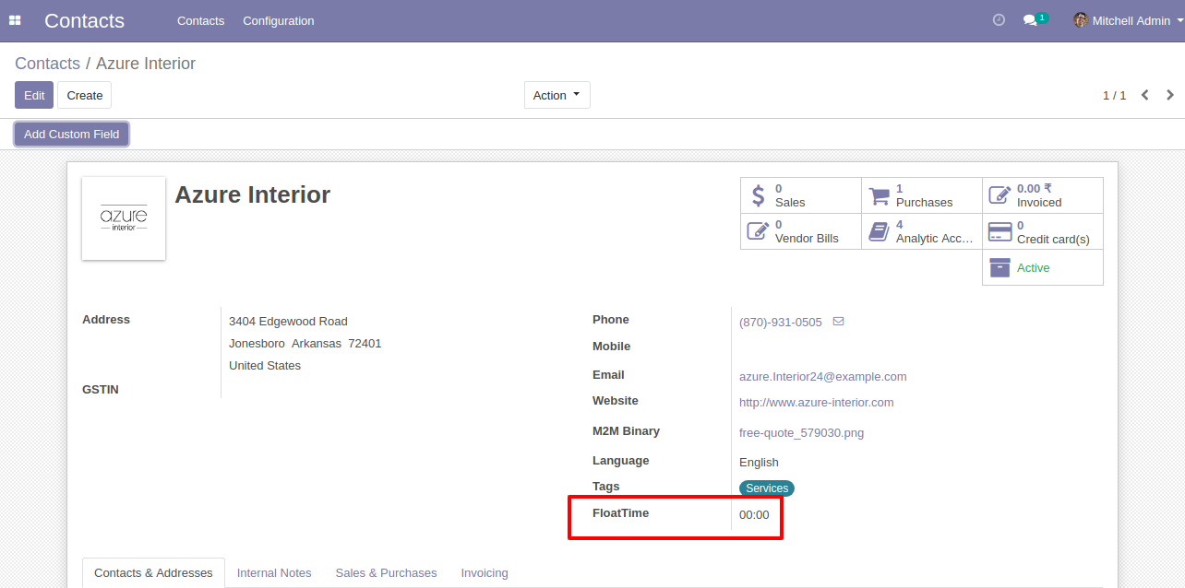Click the Azure Interior heading name

(253, 194)
